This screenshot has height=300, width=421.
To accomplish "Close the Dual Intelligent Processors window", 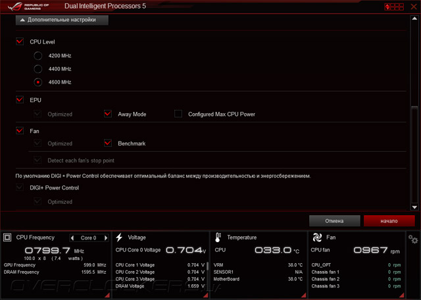I will 414,7.
